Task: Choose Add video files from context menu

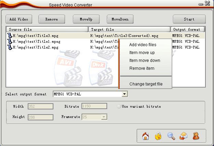Action: 143,45
